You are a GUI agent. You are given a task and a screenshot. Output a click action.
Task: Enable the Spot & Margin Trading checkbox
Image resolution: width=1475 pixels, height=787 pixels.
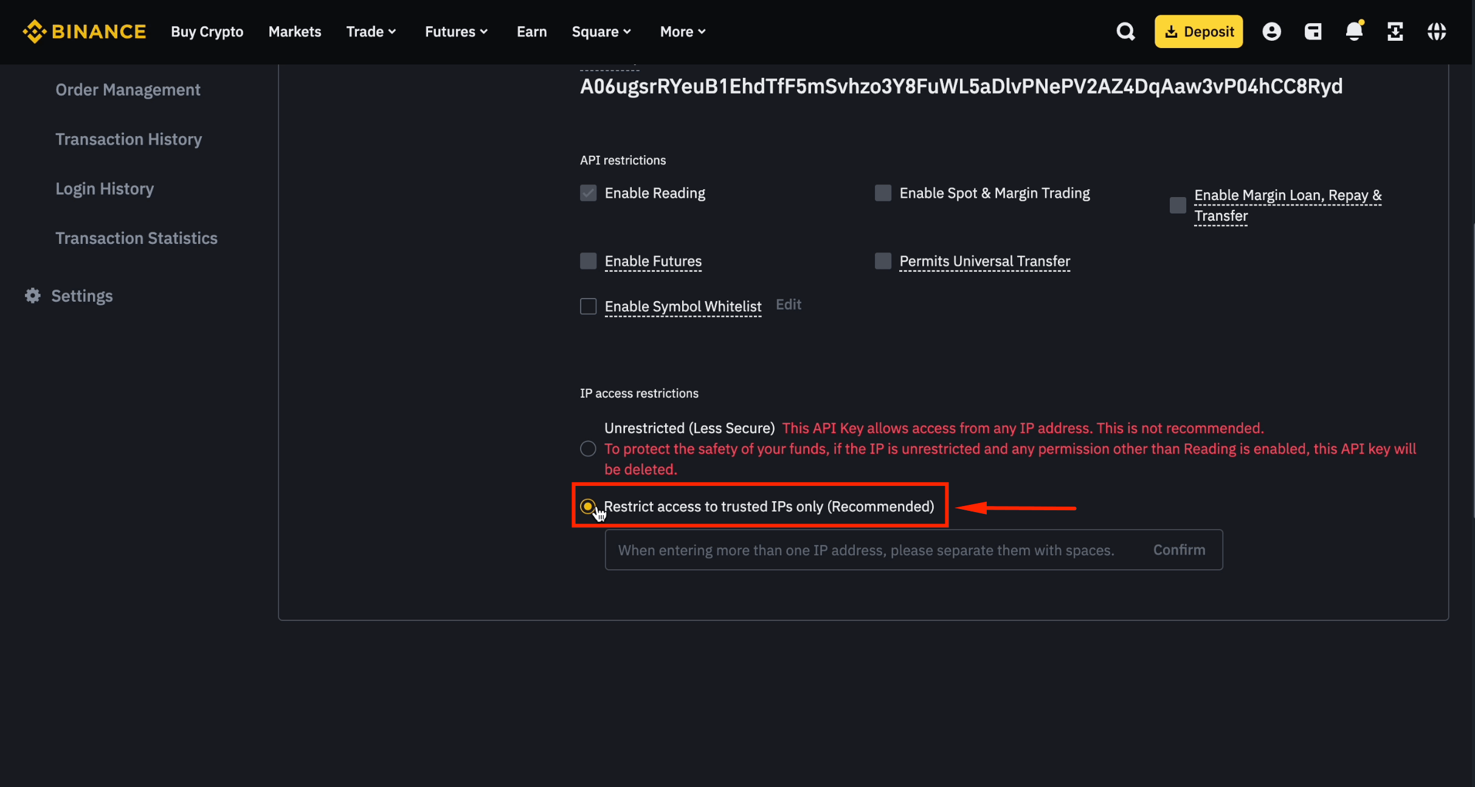pyautogui.click(x=883, y=192)
